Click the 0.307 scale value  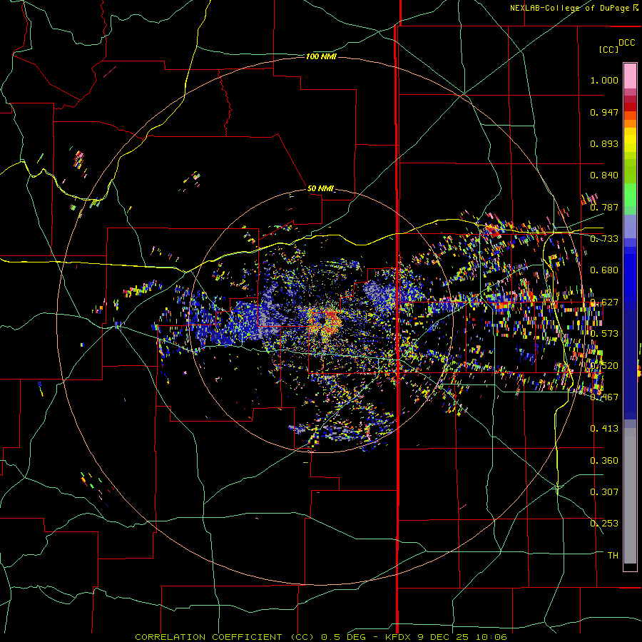[604, 492]
